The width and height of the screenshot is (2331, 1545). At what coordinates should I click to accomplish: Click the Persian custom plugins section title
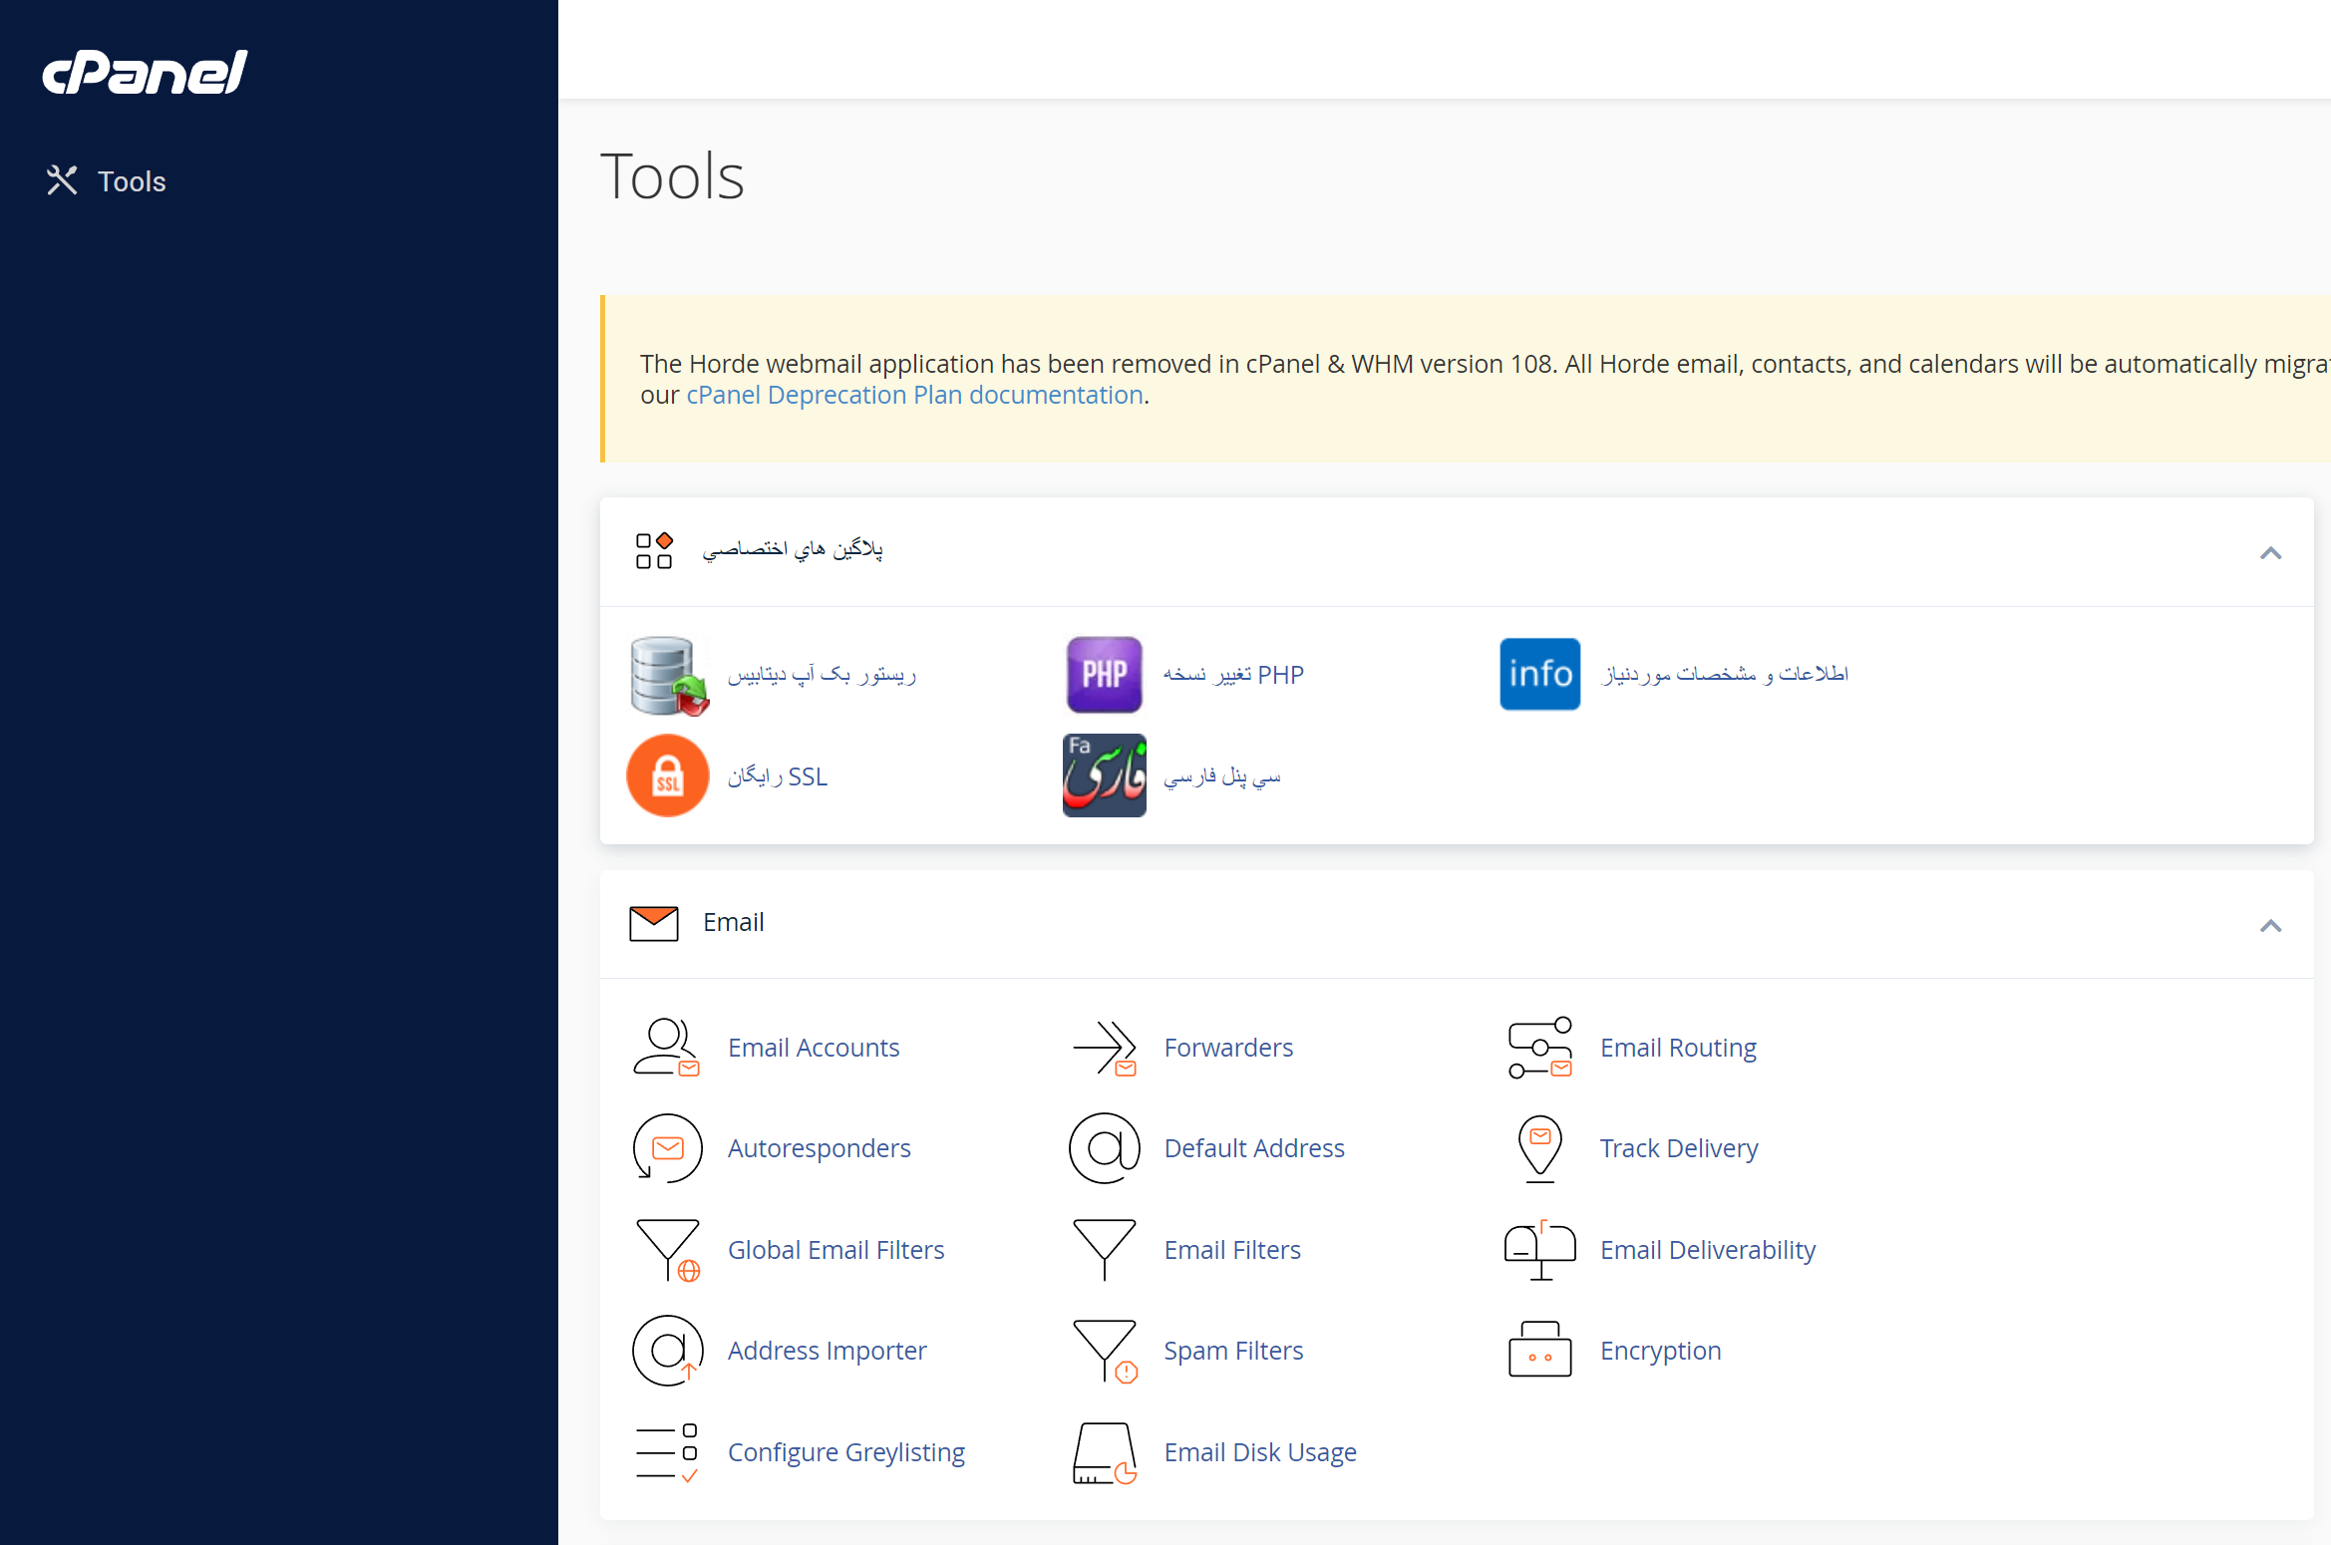pyautogui.click(x=793, y=549)
